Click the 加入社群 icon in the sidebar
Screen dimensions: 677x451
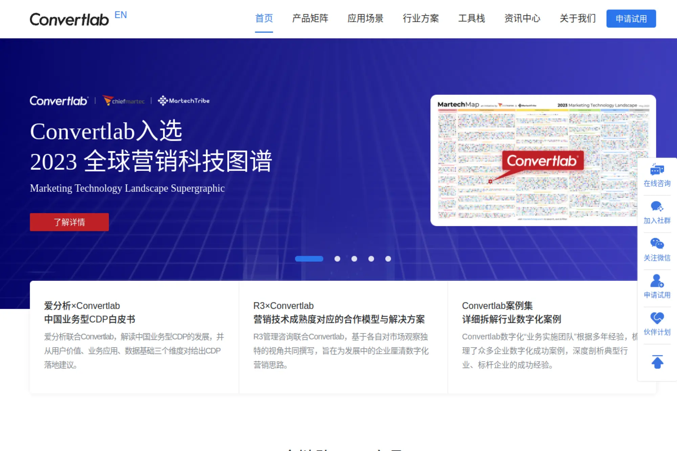[x=657, y=205]
